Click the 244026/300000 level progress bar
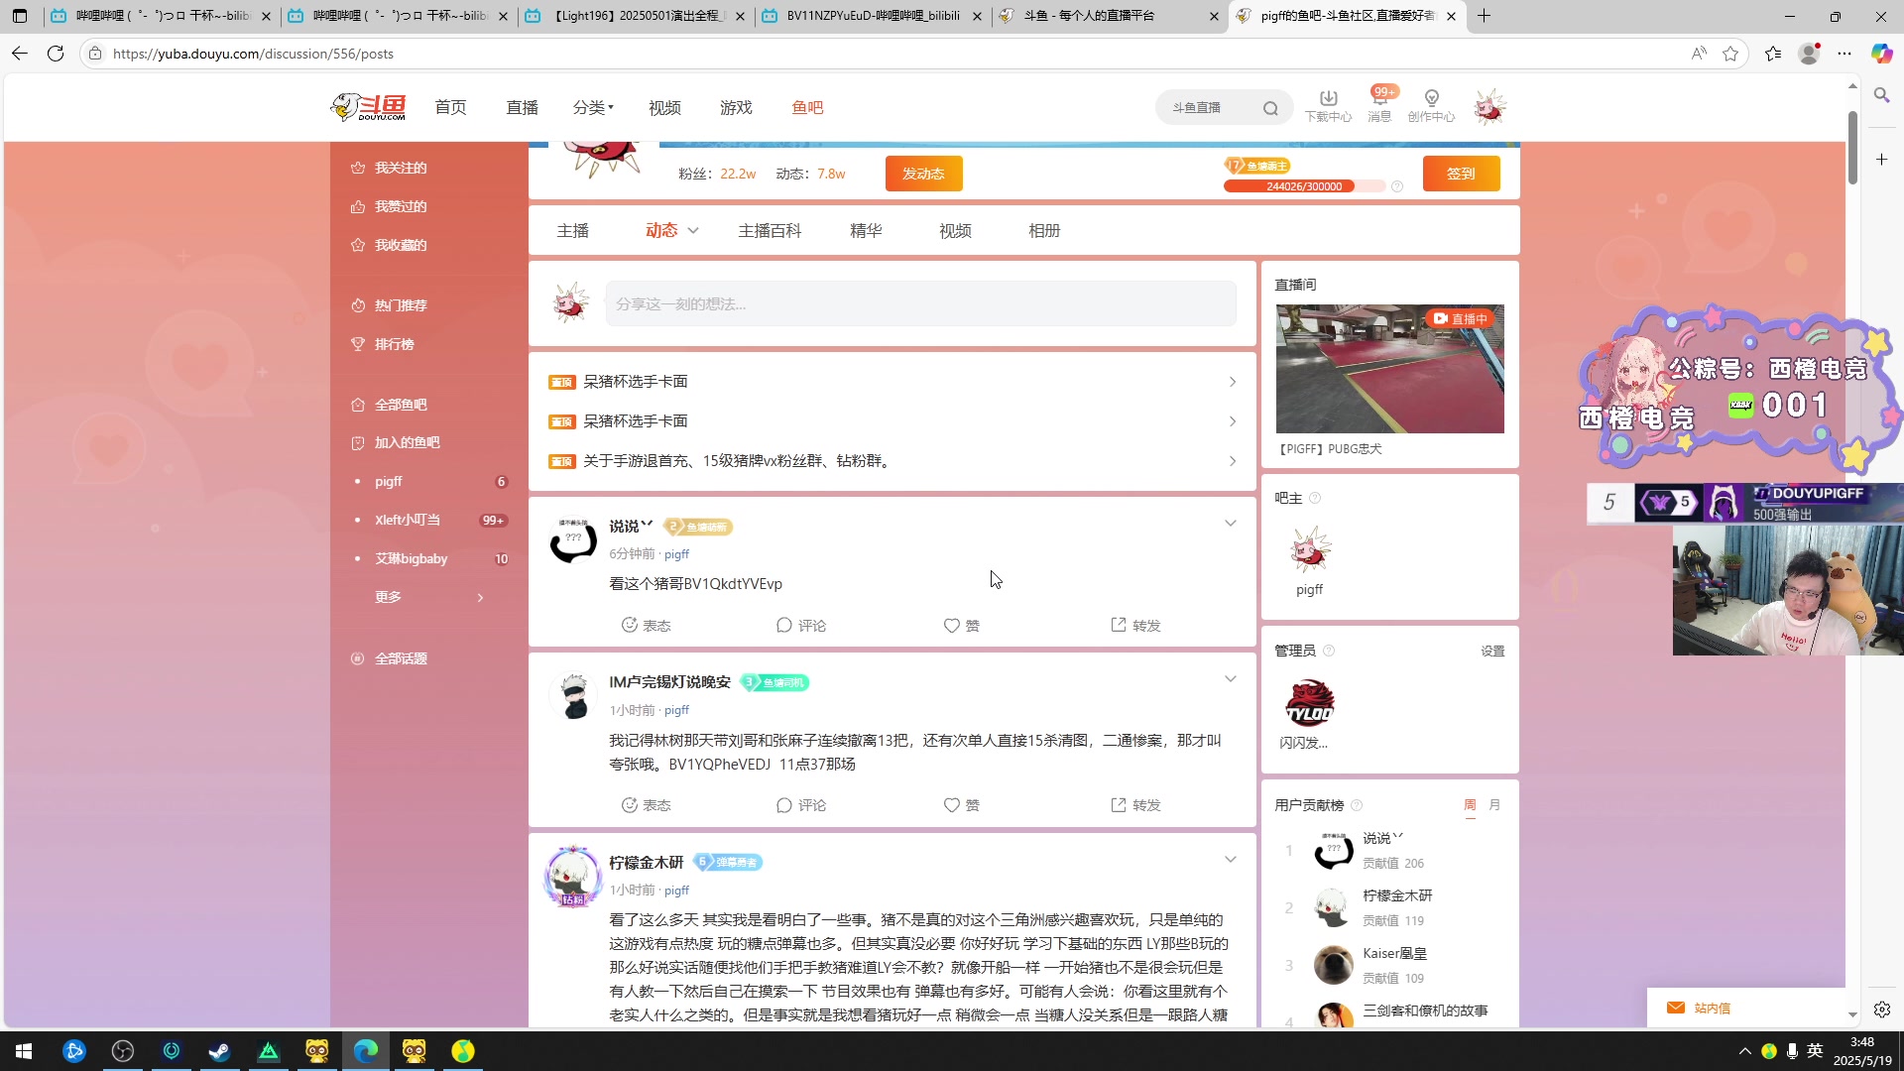Viewport: 1904px width, 1071px height. coord(1304,186)
